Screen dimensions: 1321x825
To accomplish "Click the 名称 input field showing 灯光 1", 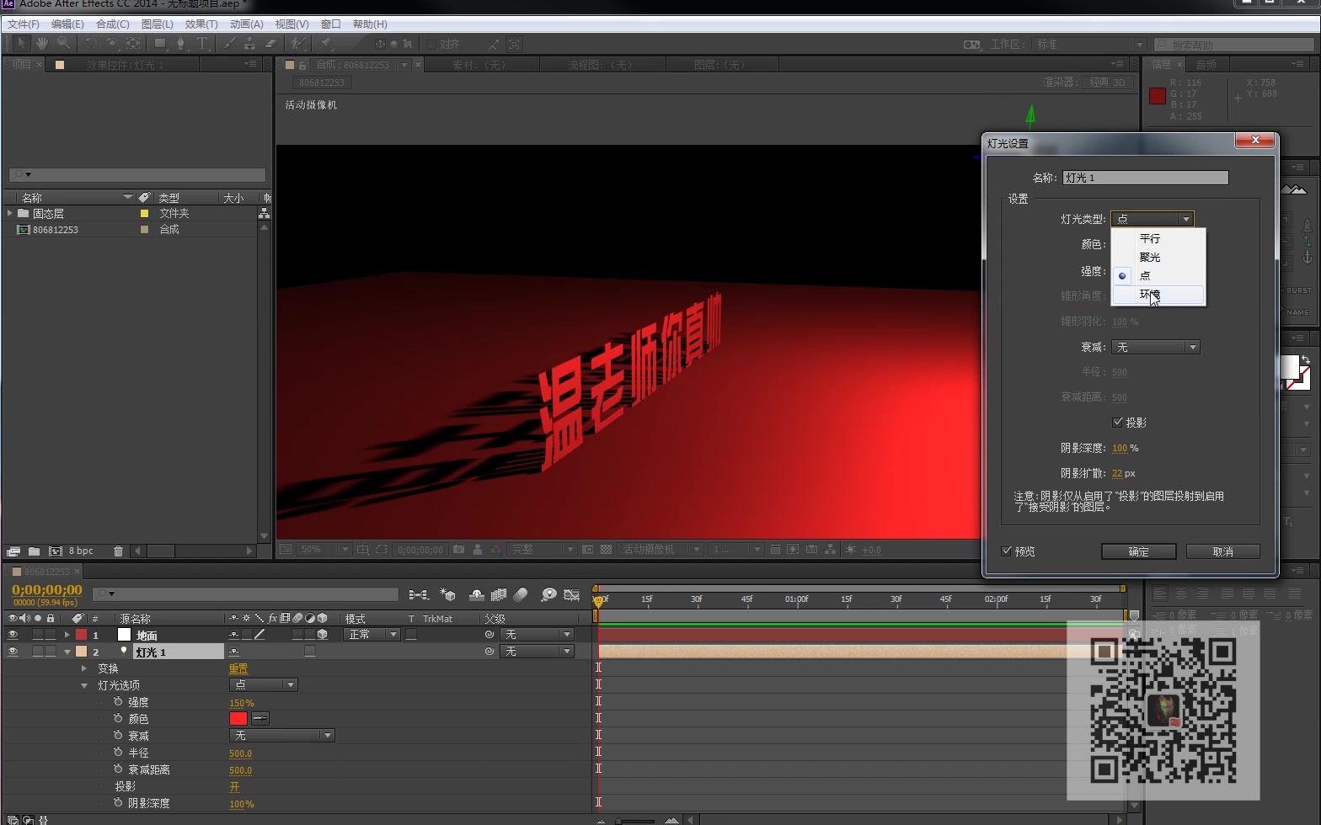I will 1145,178.
